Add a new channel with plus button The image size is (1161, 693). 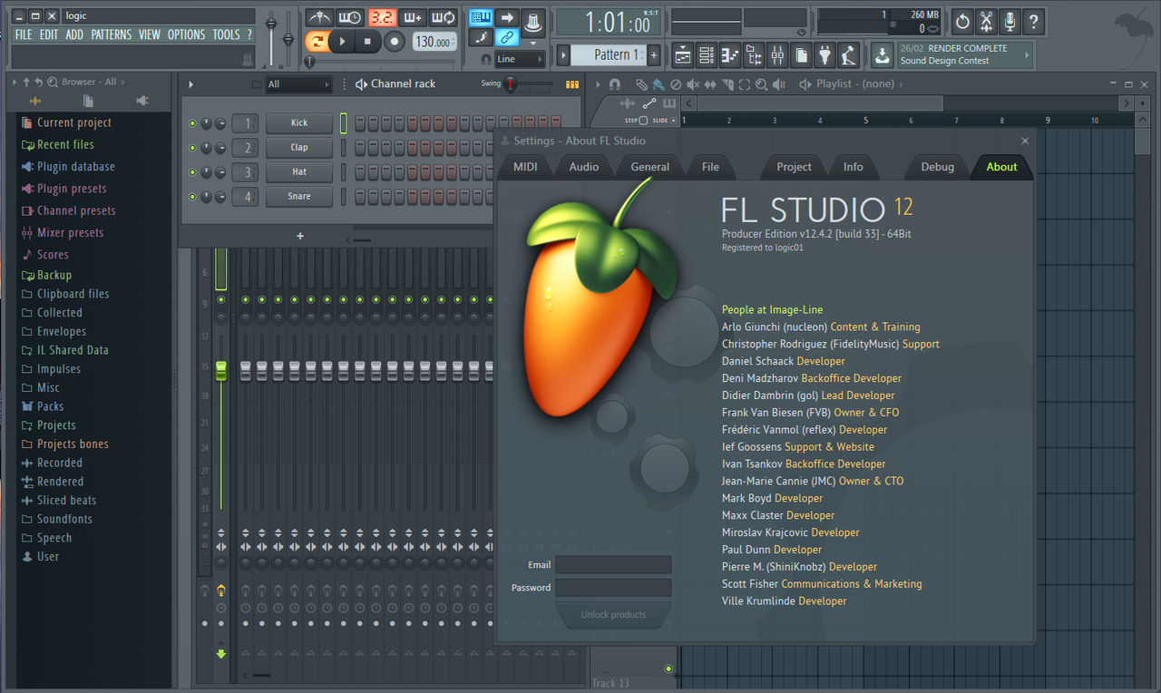pyautogui.click(x=300, y=236)
